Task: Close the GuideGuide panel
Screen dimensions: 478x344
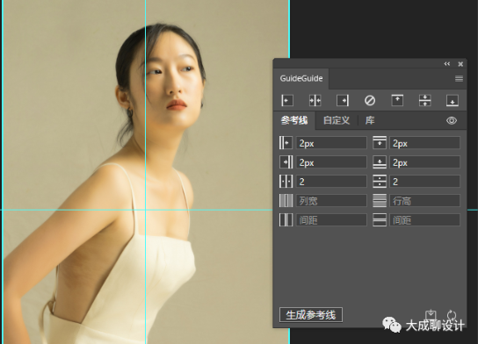Action: pyautogui.click(x=460, y=64)
